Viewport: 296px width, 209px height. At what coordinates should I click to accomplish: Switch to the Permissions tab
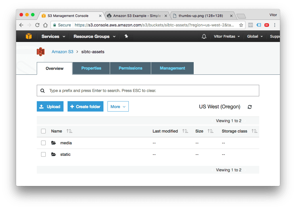pos(130,68)
